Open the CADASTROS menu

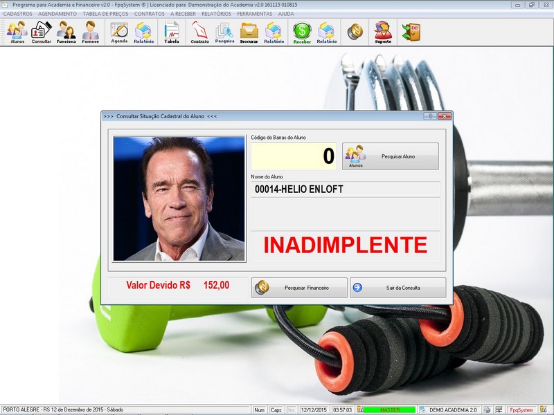[x=18, y=14]
